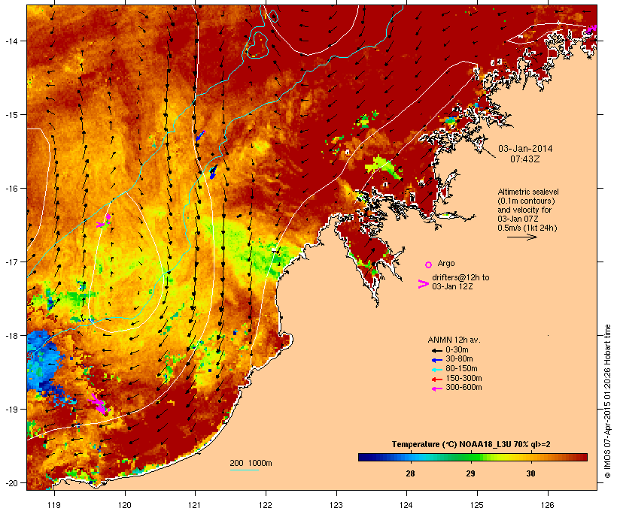Click the '150-300m' depth label
Viewport: 617px width, 511px height.
click(464, 378)
